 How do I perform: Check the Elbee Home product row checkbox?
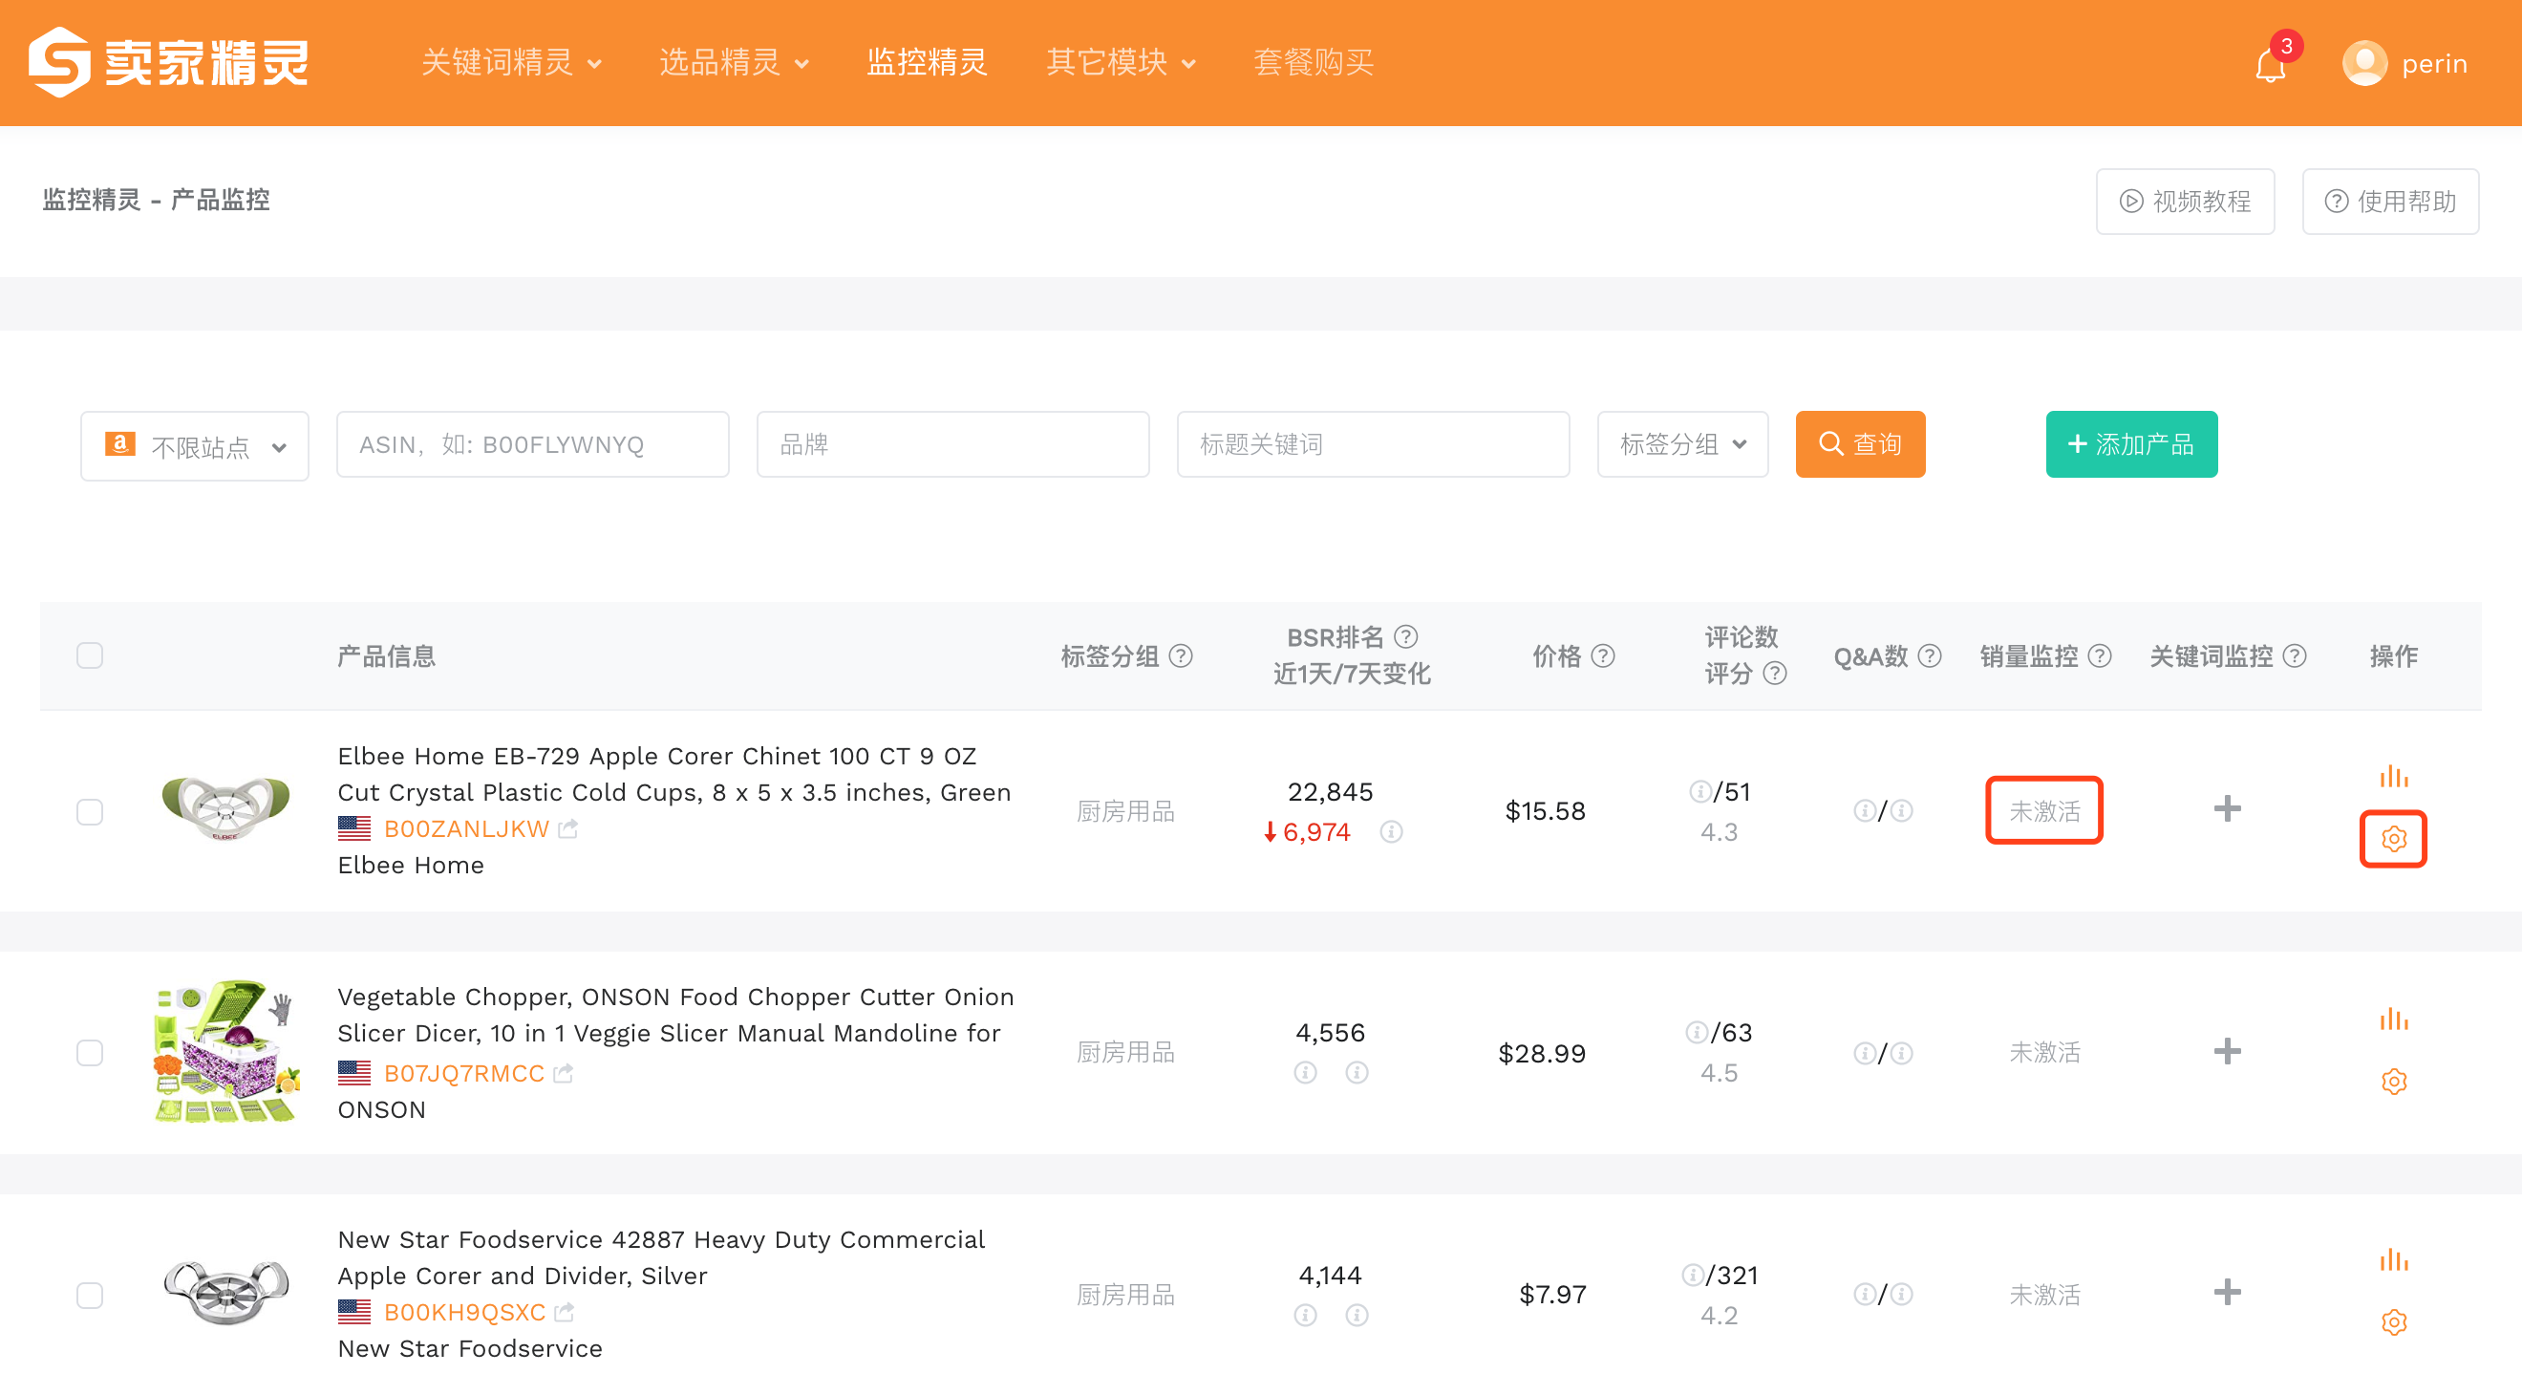[90, 812]
